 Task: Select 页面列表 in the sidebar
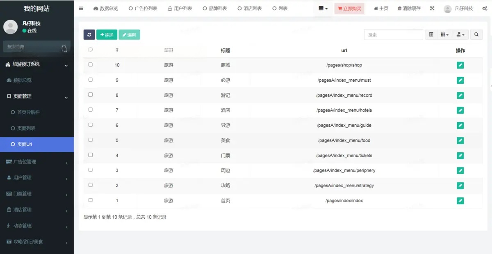tap(26, 128)
